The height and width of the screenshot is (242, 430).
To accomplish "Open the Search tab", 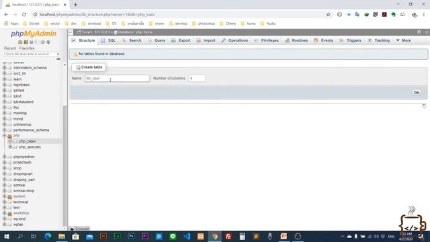I will point(132,40).
